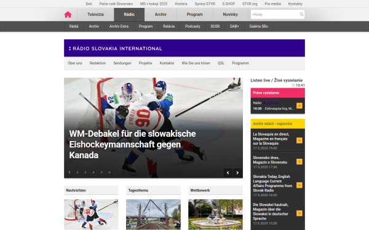Show previous slide in carousel
Image resolution: width=369 pixels, height=230 pixels.
[x=228, y=173]
